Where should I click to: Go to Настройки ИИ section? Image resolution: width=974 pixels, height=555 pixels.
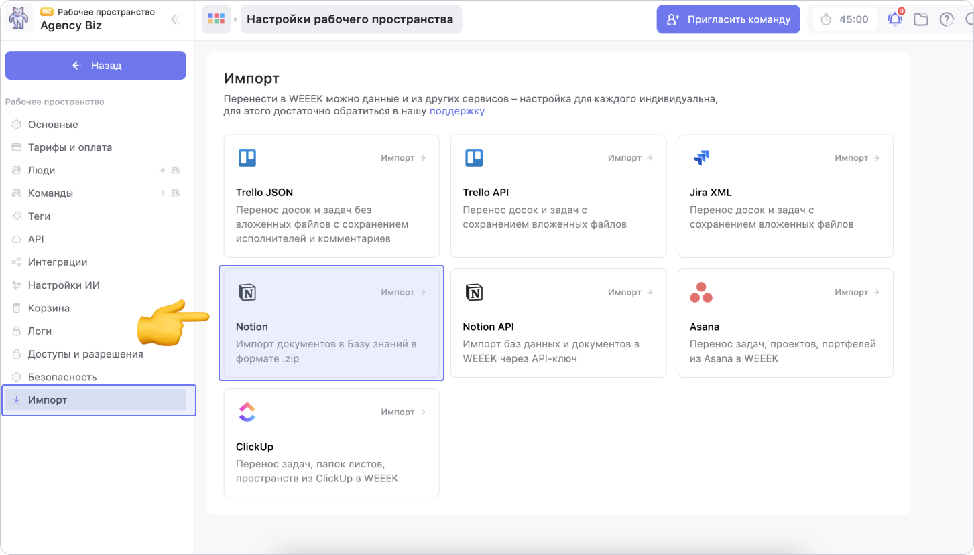pos(64,285)
